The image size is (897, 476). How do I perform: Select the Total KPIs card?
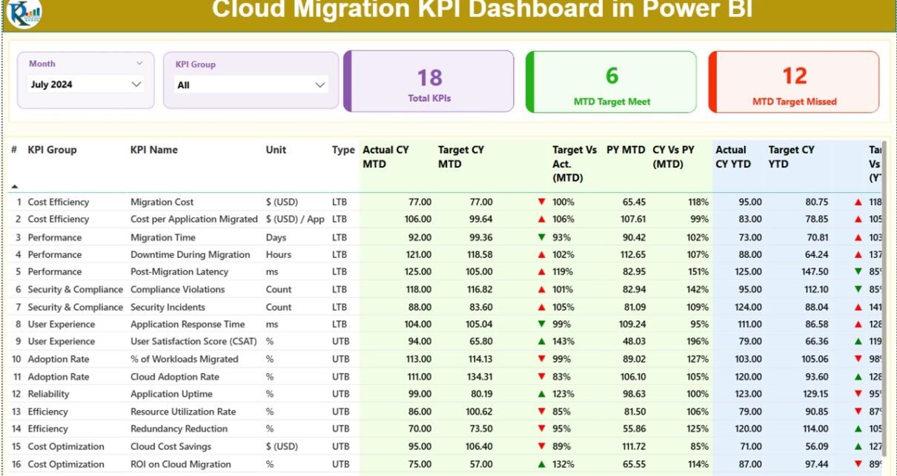point(429,82)
